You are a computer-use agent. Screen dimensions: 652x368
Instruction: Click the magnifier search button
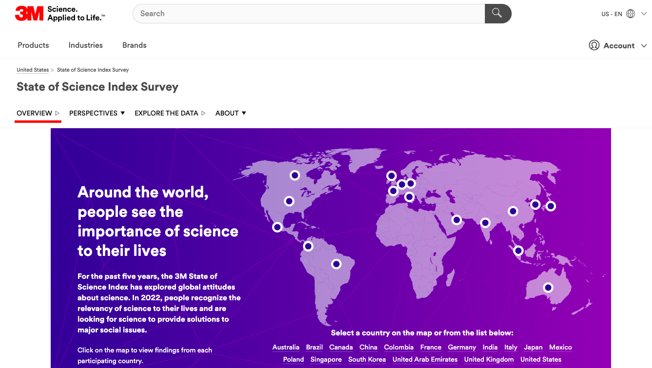(x=498, y=14)
